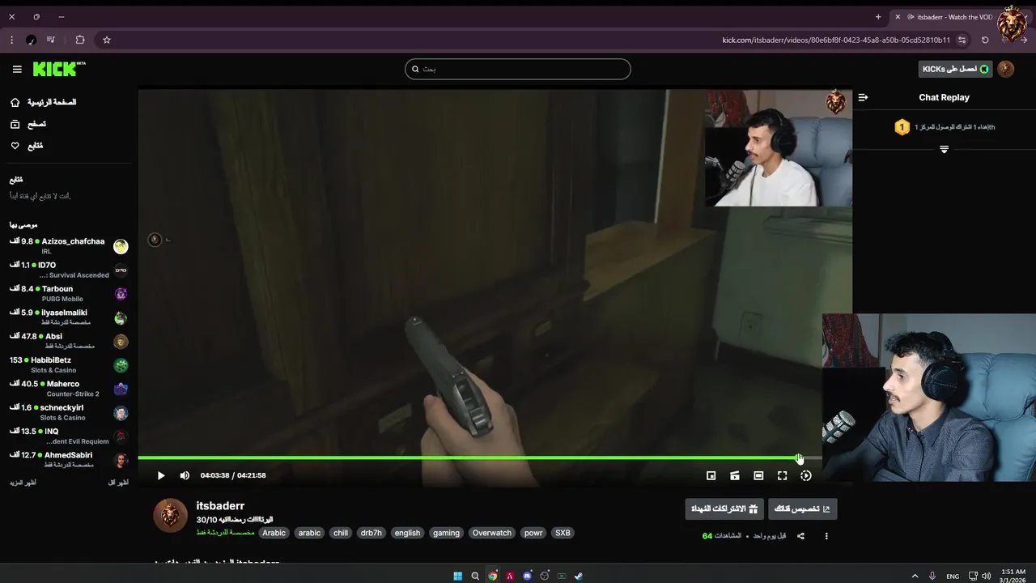The image size is (1036, 583).
Task: Click the customize channel button
Action: pyautogui.click(x=802, y=509)
